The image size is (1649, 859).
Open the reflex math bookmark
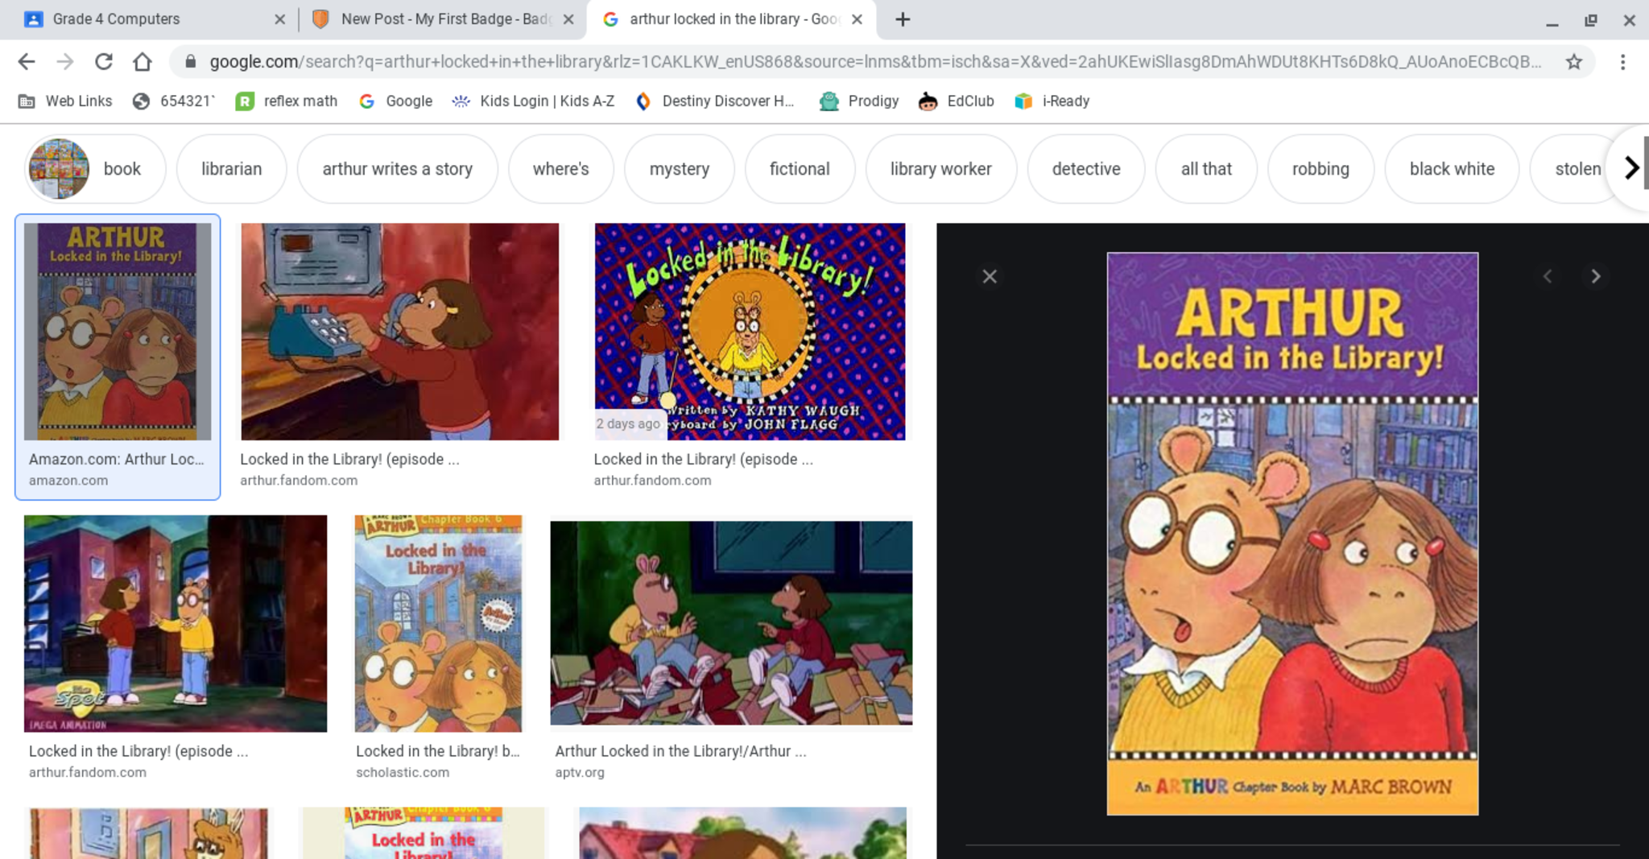[287, 101]
